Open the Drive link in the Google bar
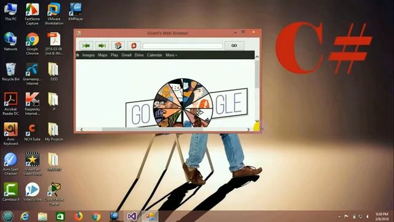Image resolution: width=394 pixels, height=222 pixels. coord(139,55)
